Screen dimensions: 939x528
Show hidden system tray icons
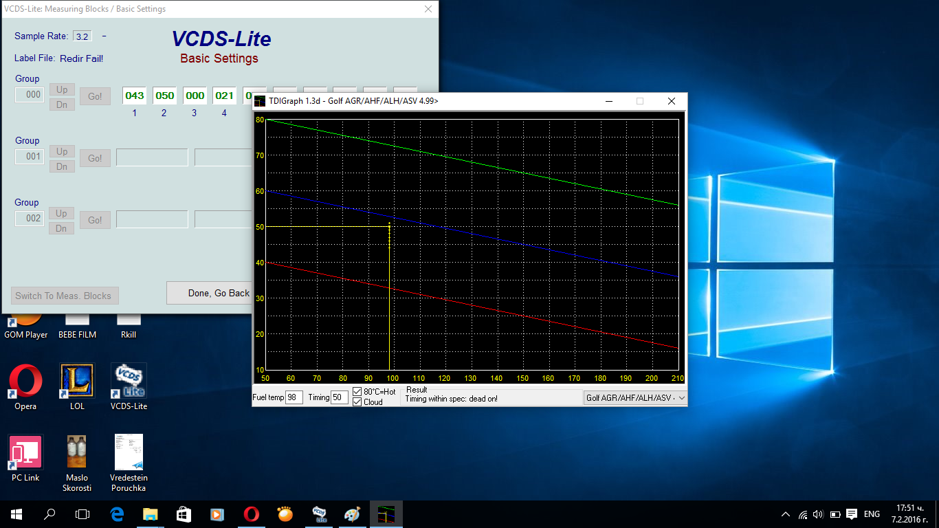(x=786, y=514)
